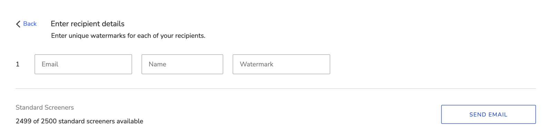Click the Standard Screeners label
The image size is (552, 138).
pyautogui.click(x=45, y=107)
